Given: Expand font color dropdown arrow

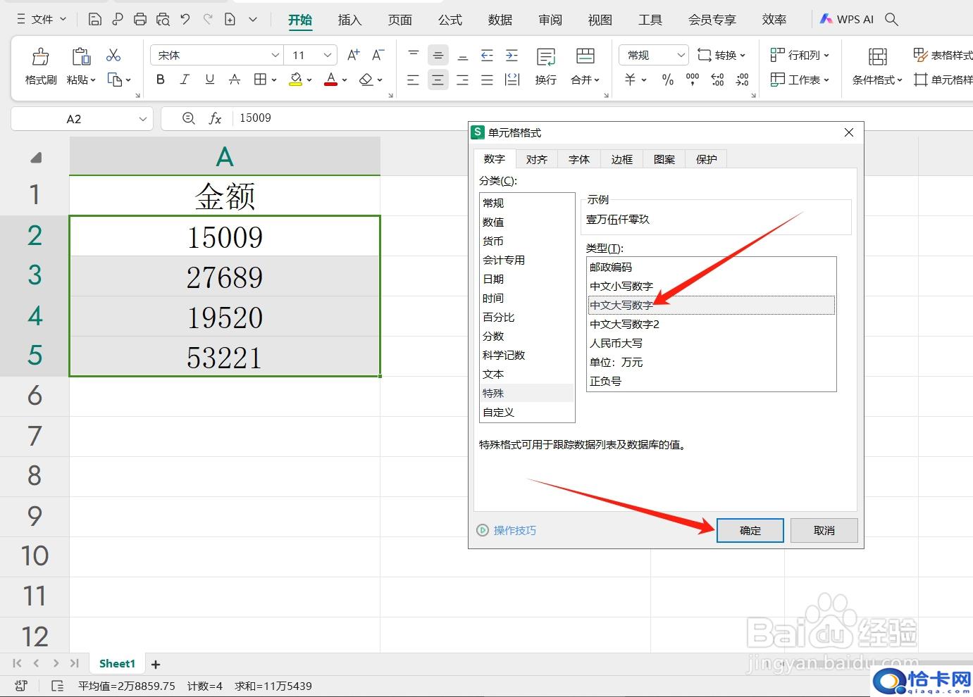Looking at the screenshot, I should click(345, 80).
